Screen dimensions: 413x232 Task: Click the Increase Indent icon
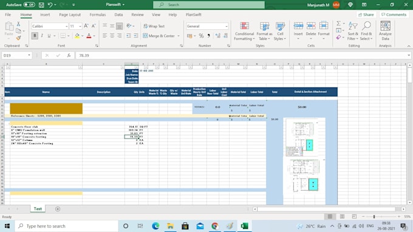[x=136, y=36]
